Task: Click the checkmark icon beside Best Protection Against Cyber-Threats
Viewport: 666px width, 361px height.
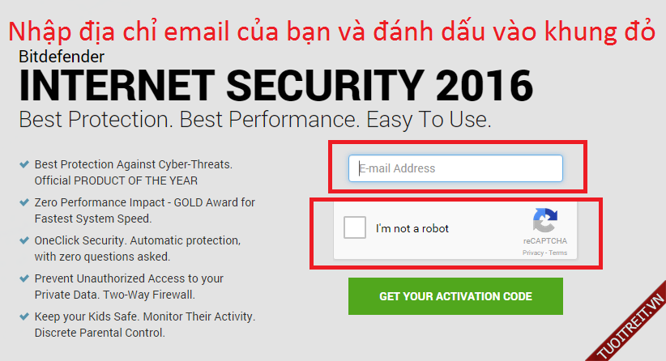Action: coord(24,164)
